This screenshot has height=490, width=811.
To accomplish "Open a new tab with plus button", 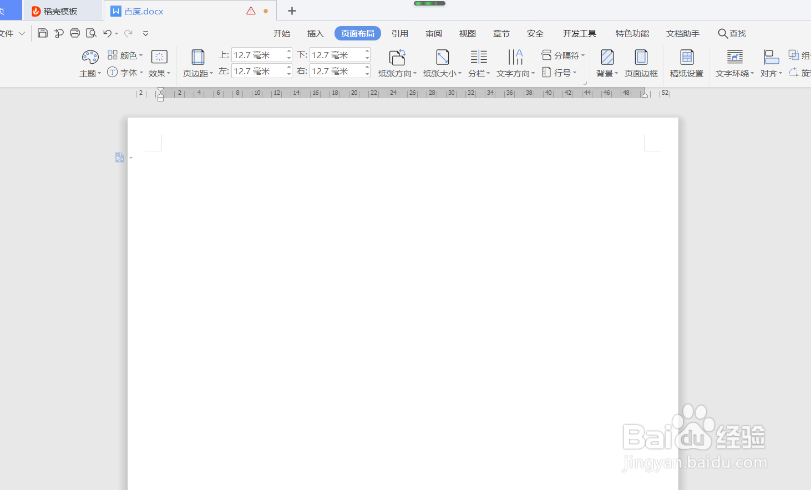I will pos(292,11).
